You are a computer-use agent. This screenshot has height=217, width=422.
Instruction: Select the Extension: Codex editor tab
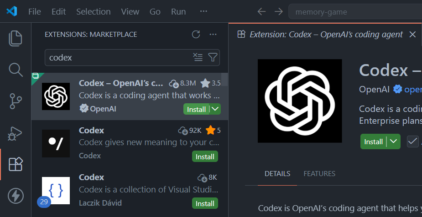point(325,34)
